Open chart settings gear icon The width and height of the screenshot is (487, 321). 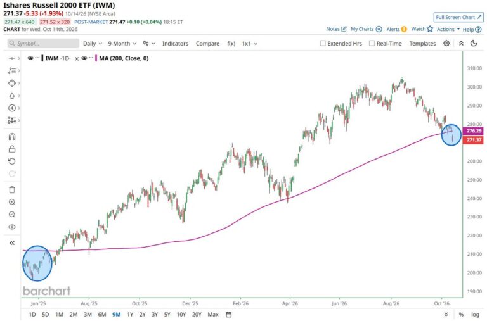pos(446,44)
